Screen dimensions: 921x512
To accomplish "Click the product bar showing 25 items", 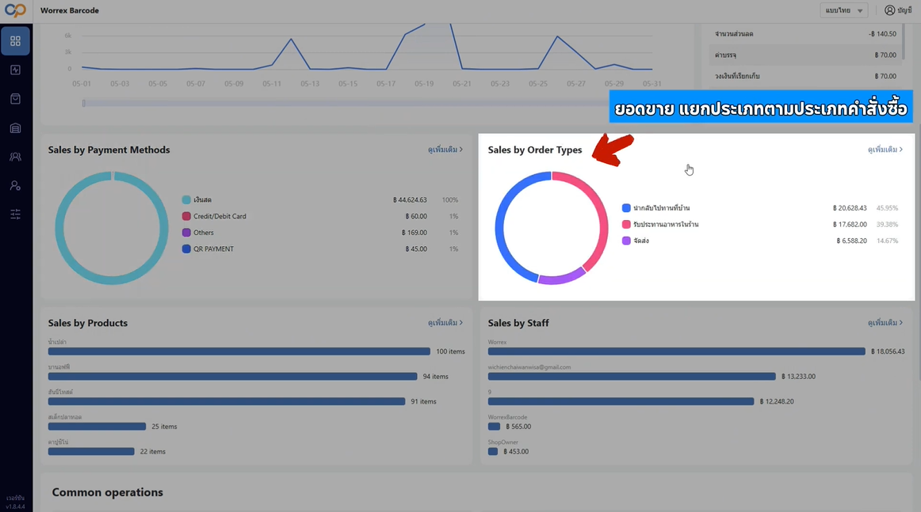I will coord(97,427).
